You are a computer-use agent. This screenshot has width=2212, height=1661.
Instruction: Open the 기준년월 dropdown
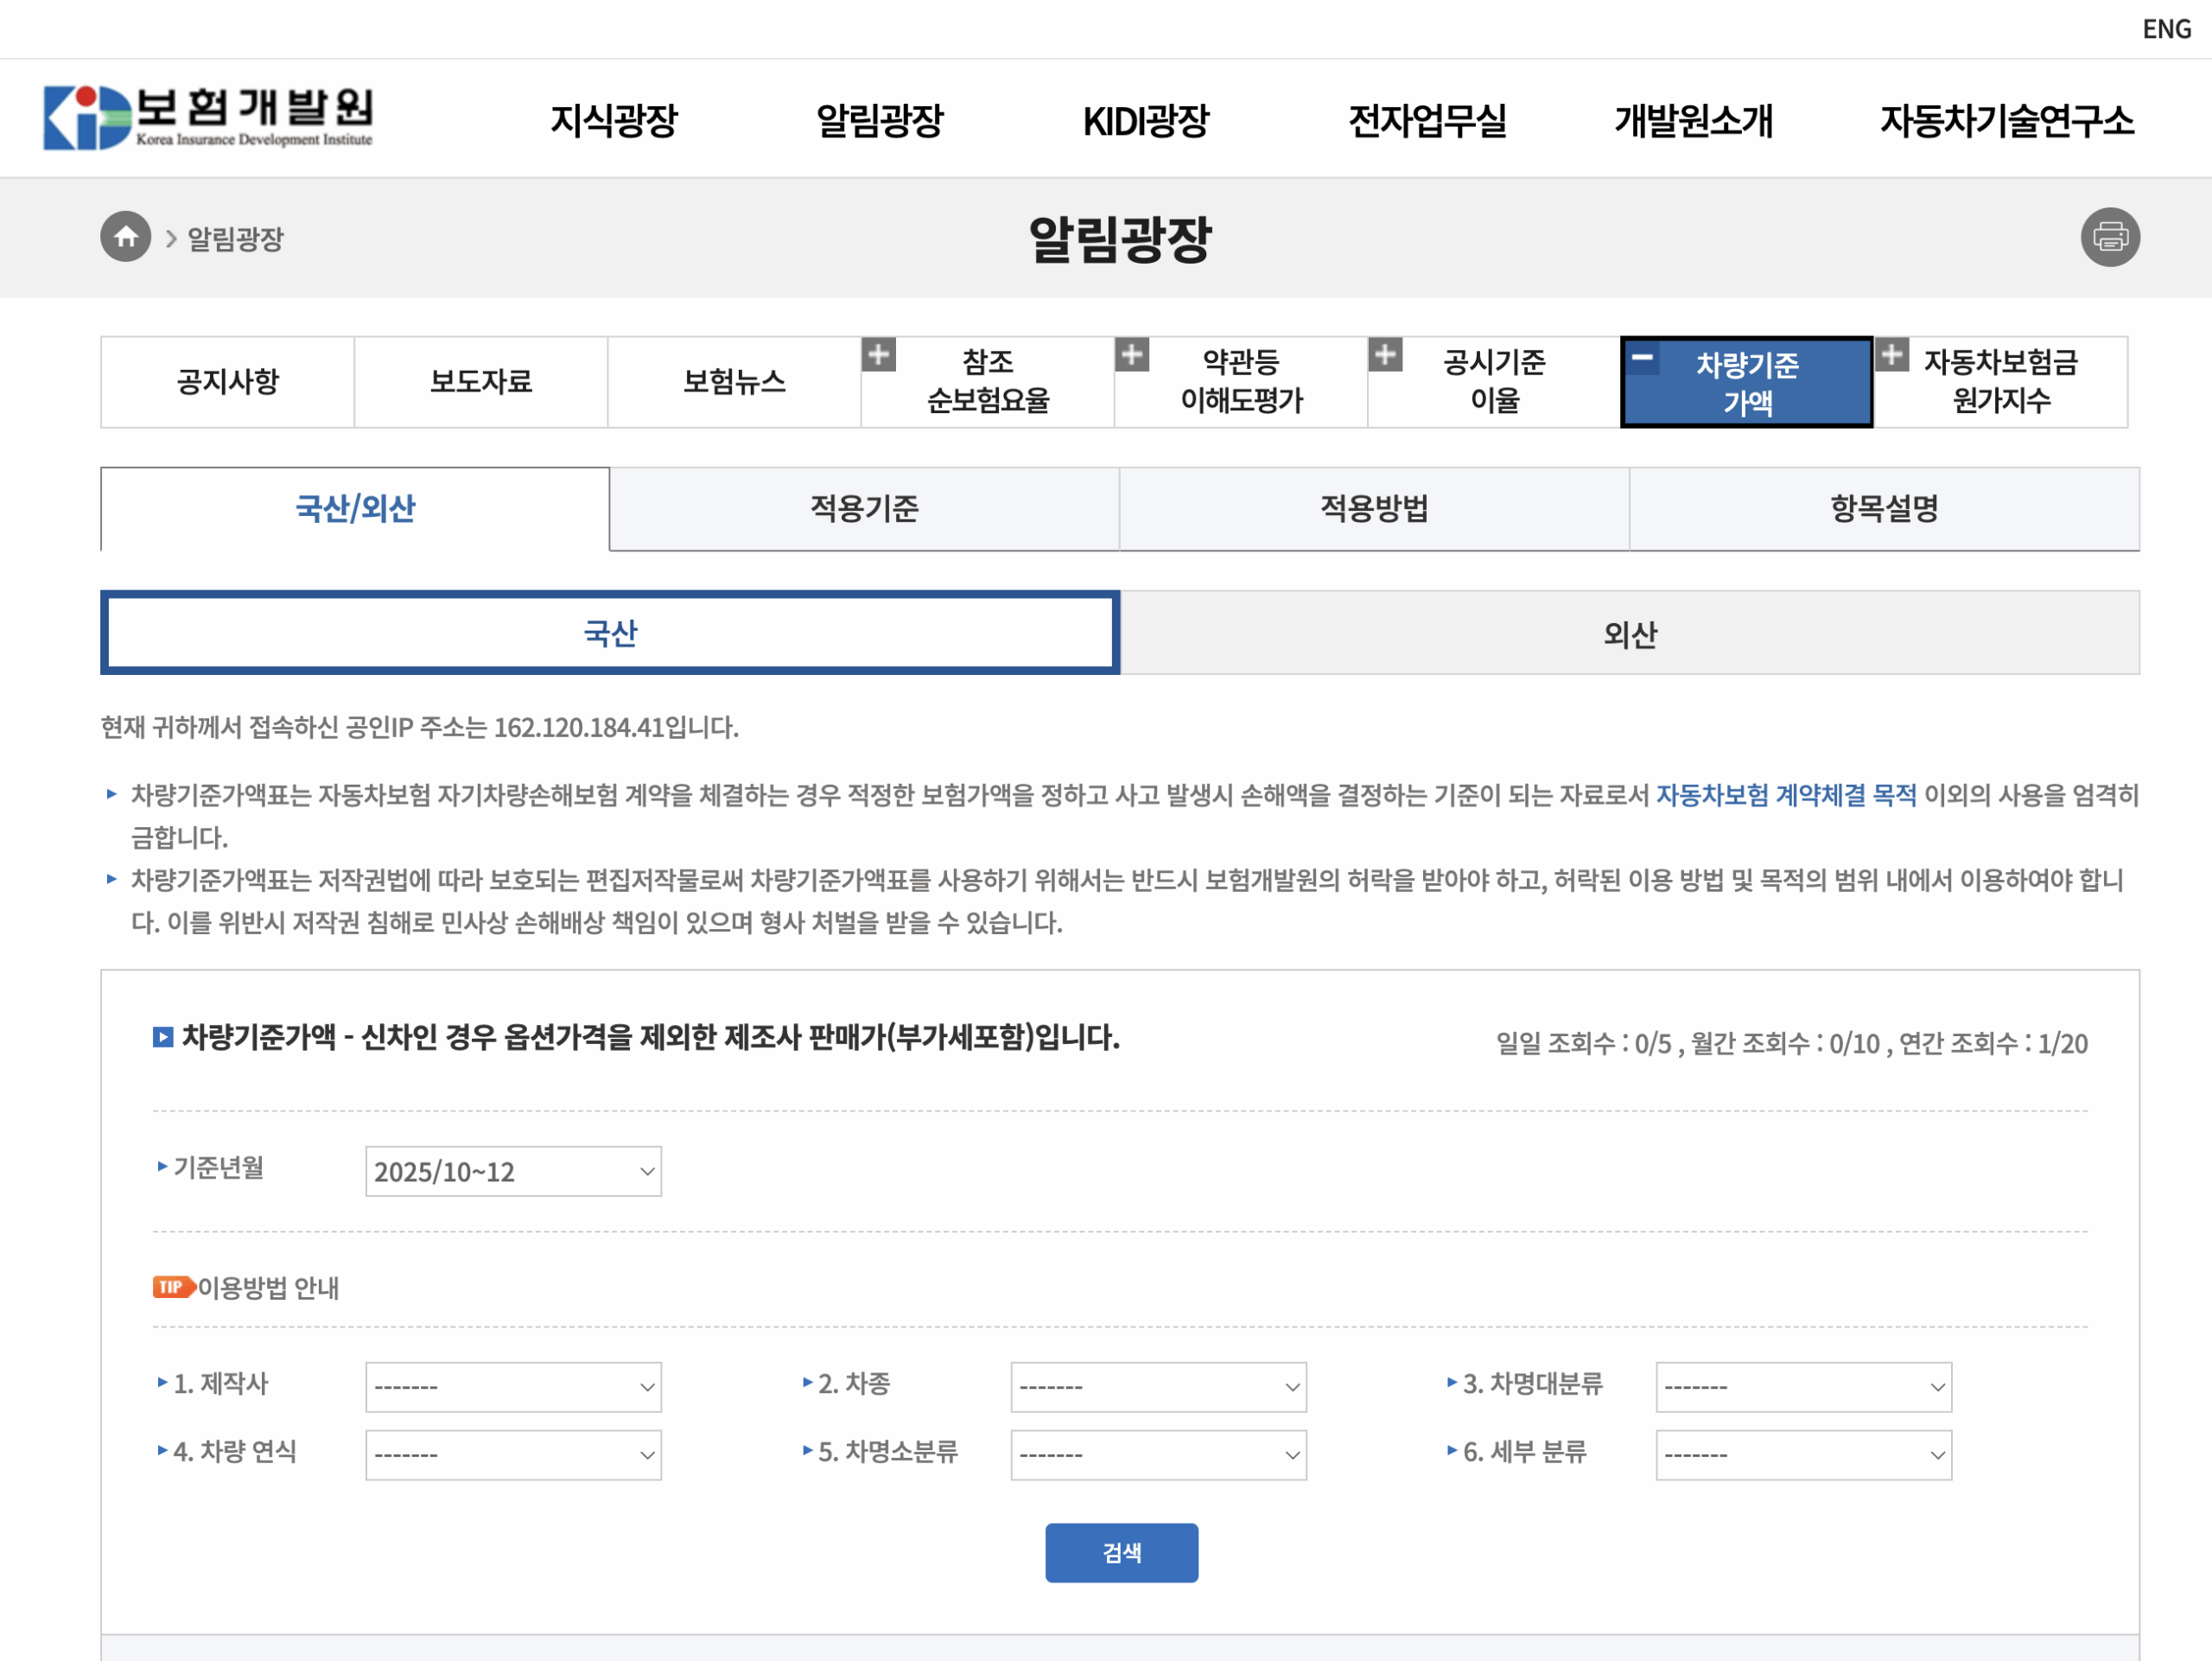[x=513, y=1171]
